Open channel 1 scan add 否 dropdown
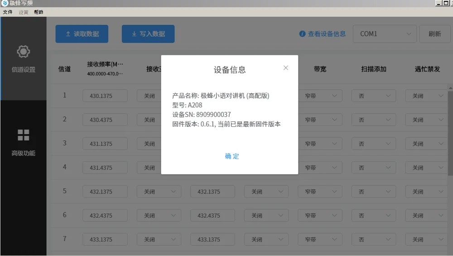The image size is (453, 256). (x=374, y=96)
